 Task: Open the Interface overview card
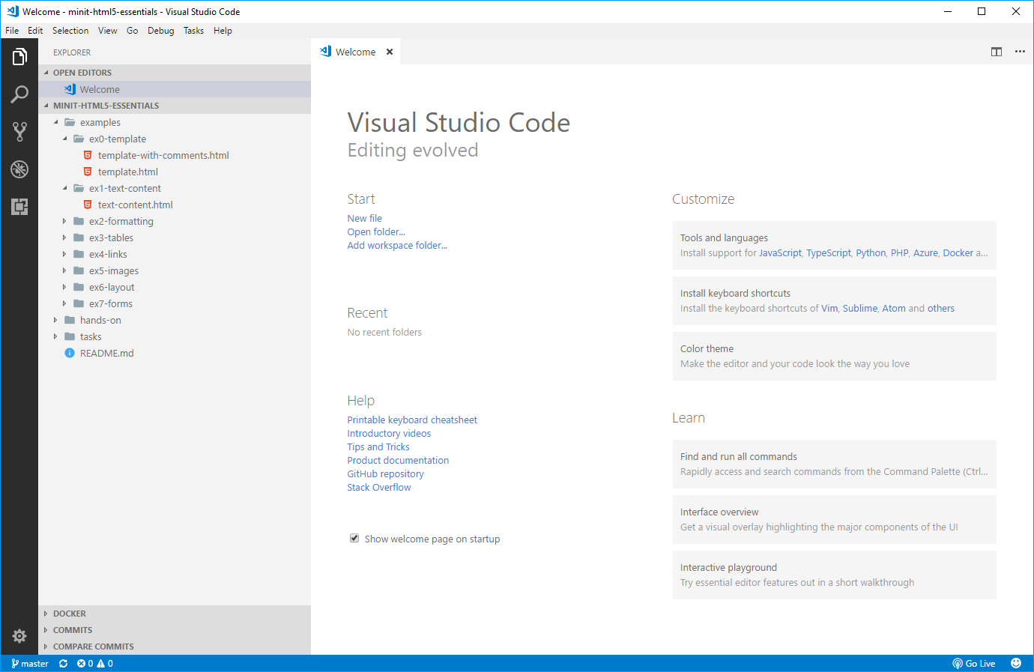pyautogui.click(x=835, y=519)
